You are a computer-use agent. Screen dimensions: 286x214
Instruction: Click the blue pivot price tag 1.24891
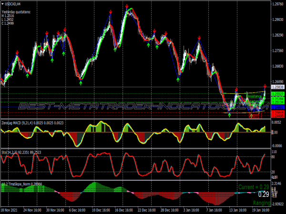click(x=278, y=107)
